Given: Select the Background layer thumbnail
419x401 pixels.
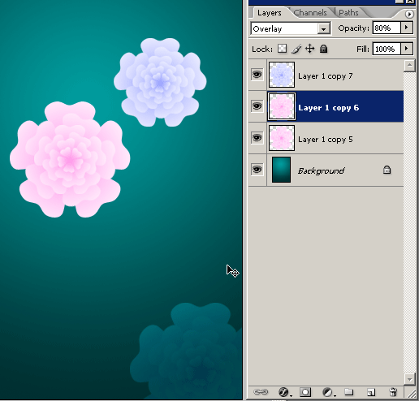Looking at the screenshot, I should coord(281,170).
